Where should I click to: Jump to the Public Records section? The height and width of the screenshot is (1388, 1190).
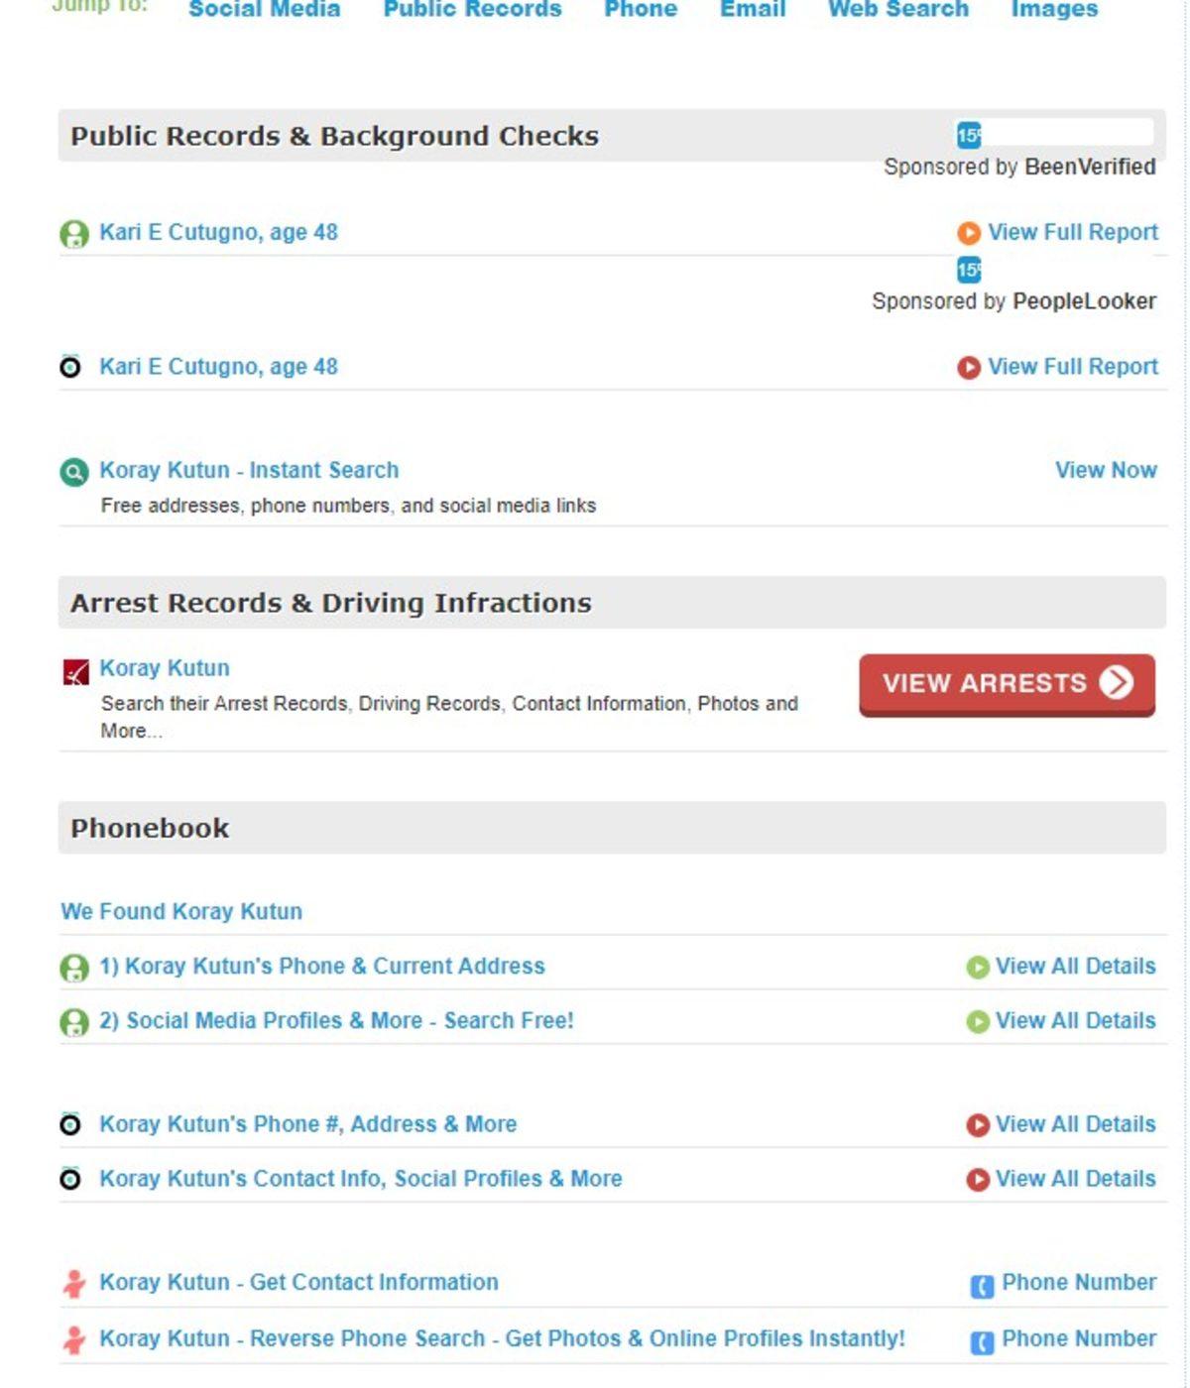(472, 9)
